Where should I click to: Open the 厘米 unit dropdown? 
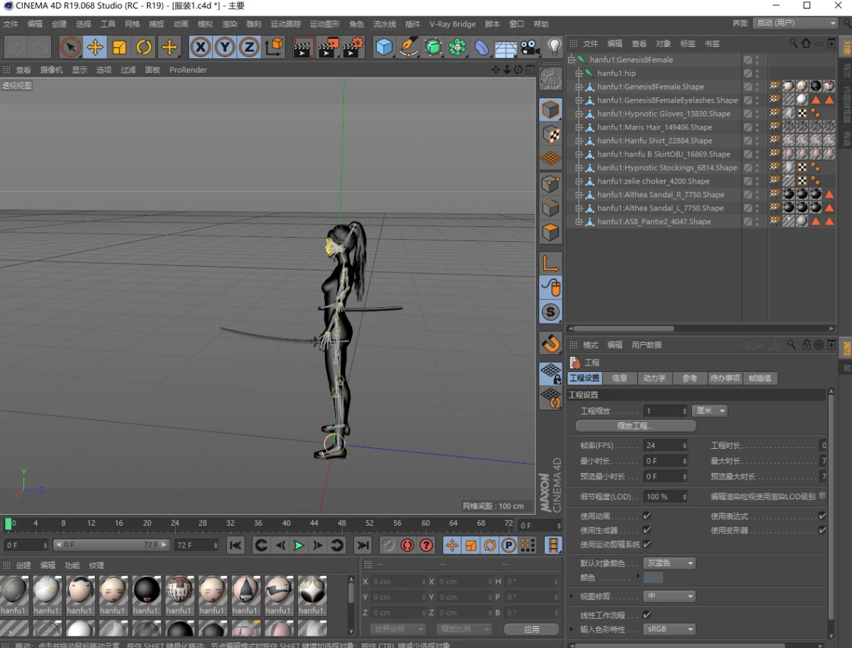pyautogui.click(x=710, y=410)
